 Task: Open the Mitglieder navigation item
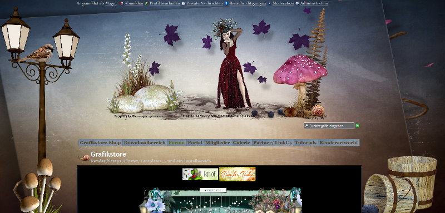pyautogui.click(x=217, y=143)
